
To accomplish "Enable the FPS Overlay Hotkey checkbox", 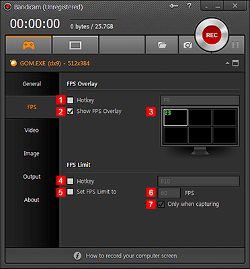I will pos(71,100).
